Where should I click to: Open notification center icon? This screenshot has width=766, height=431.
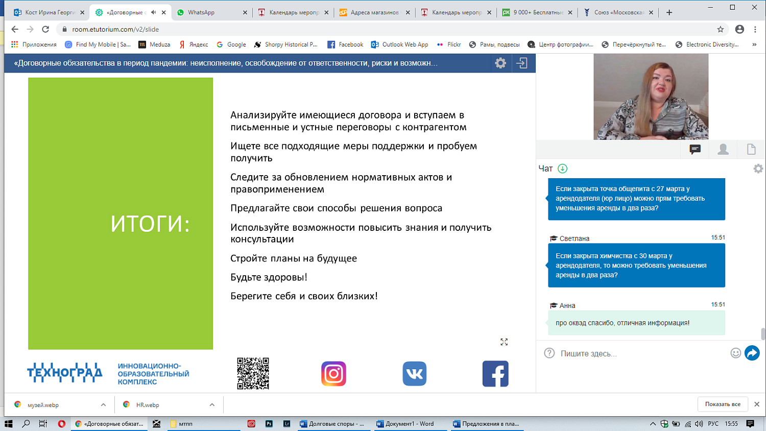point(750,423)
